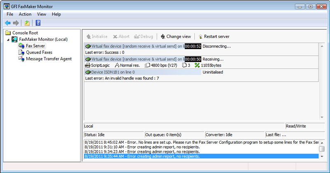Click the Disconnecting... status text
The height and width of the screenshot is (173, 330).
217,46
